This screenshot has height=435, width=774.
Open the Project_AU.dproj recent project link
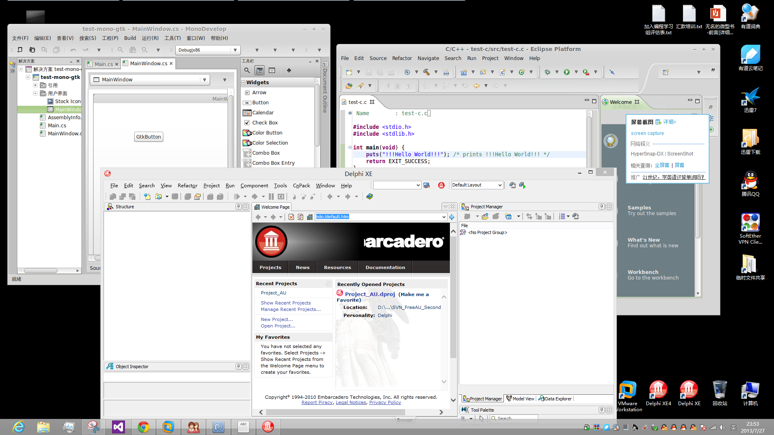(370, 294)
